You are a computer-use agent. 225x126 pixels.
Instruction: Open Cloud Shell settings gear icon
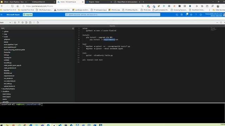coord(22,22)
